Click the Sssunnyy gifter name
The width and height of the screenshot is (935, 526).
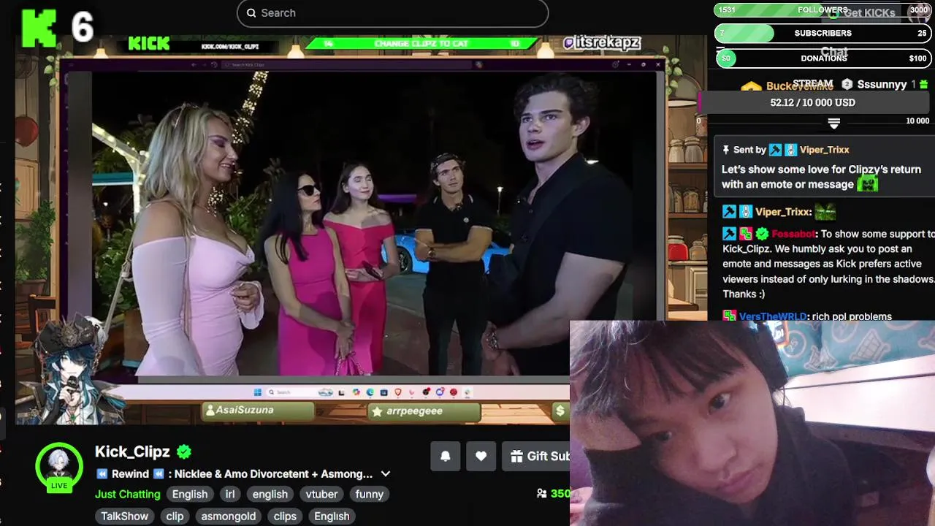[882, 85]
